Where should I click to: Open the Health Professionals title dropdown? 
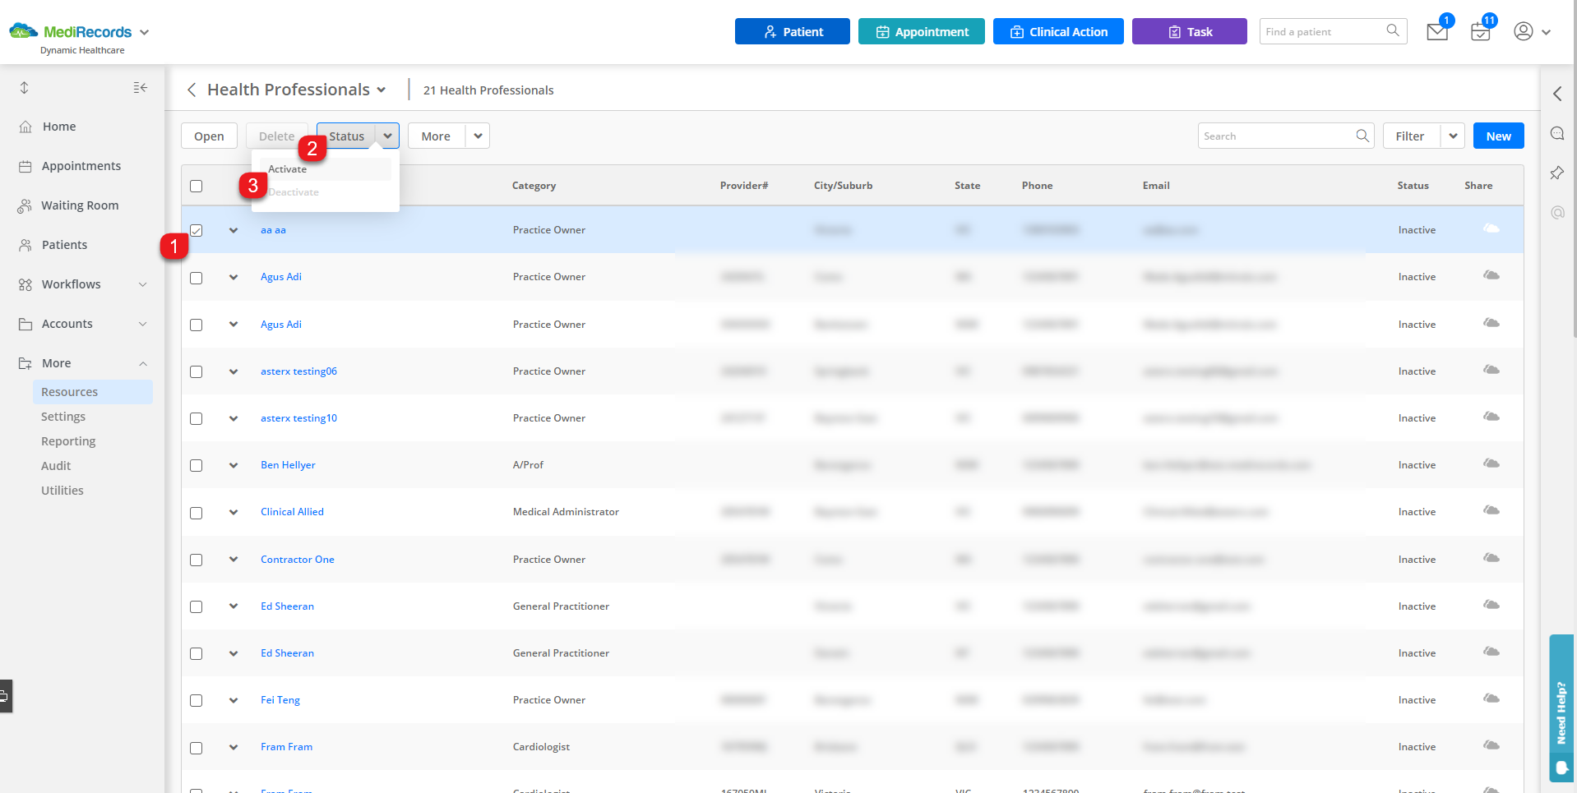(382, 90)
